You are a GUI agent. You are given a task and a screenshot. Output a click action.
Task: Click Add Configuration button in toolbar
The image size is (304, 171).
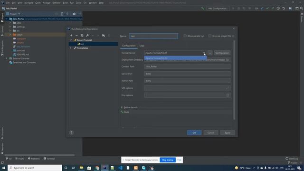point(218,9)
